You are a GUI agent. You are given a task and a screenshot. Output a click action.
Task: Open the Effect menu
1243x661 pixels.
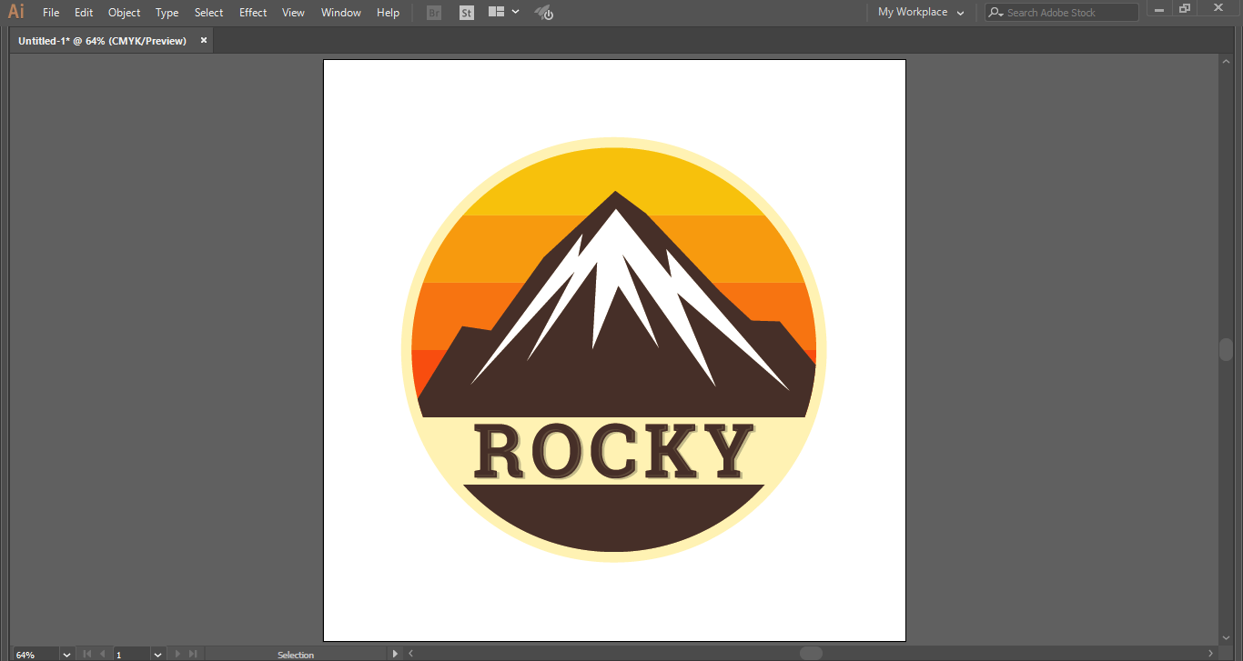[x=253, y=13]
